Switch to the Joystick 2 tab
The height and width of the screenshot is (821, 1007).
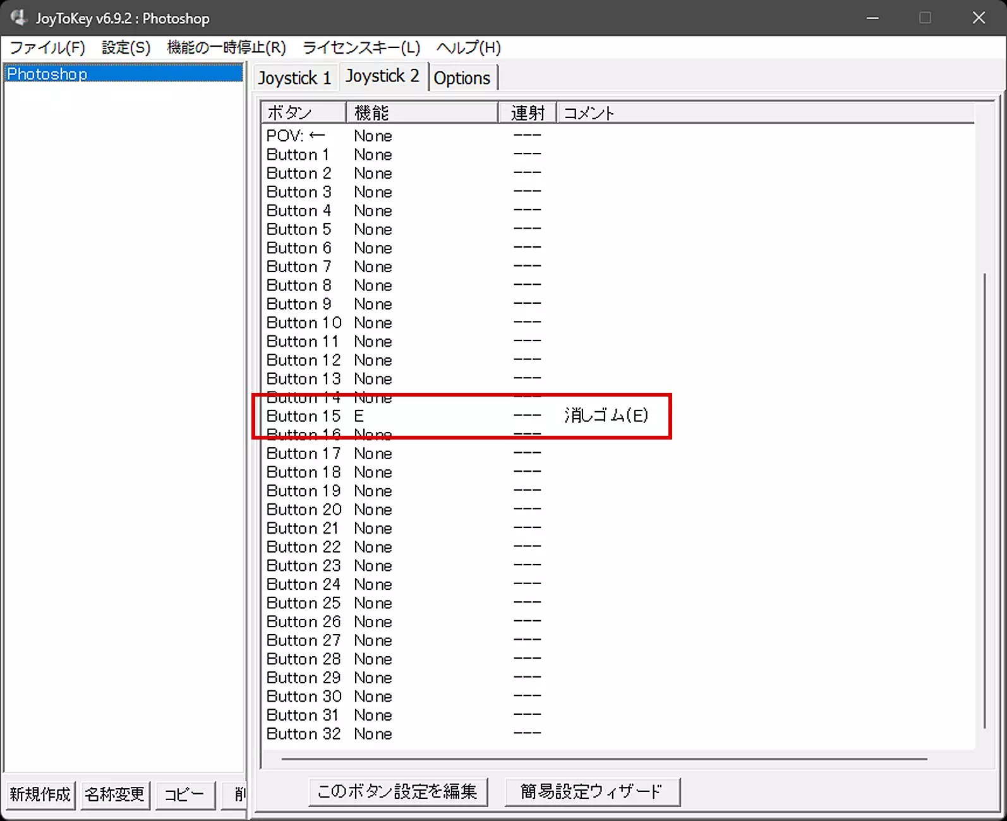(383, 76)
